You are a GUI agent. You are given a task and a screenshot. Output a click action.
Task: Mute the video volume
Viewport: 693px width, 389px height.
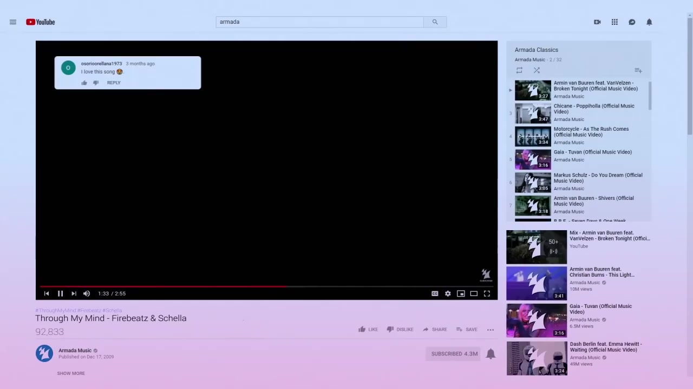click(x=87, y=293)
